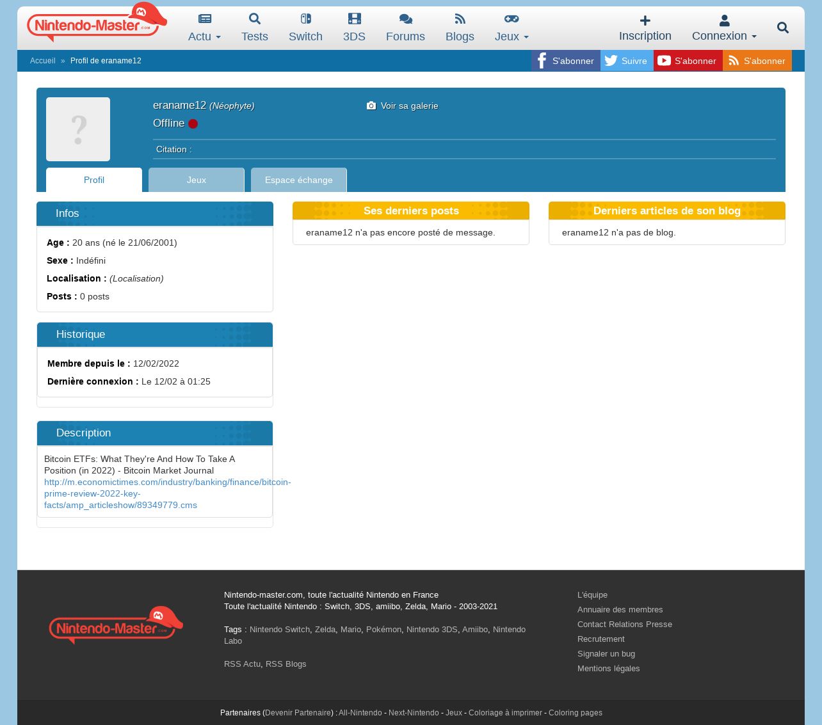Open the Tests menu item
The height and width of the screenshot is (725, 822).
click(255, 36)
